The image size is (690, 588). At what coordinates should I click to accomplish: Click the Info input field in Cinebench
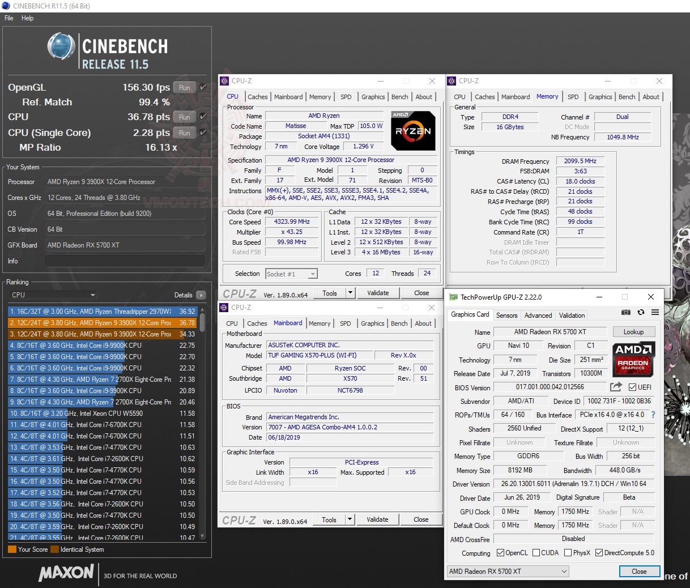pyautogui.click(x=125, y=261)
